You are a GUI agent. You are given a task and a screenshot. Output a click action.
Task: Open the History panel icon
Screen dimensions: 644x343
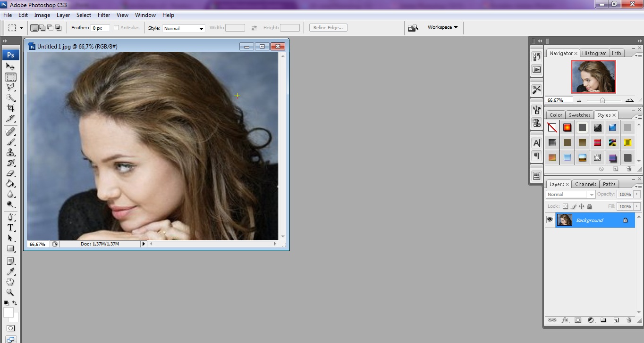click(x=537, y=57)
